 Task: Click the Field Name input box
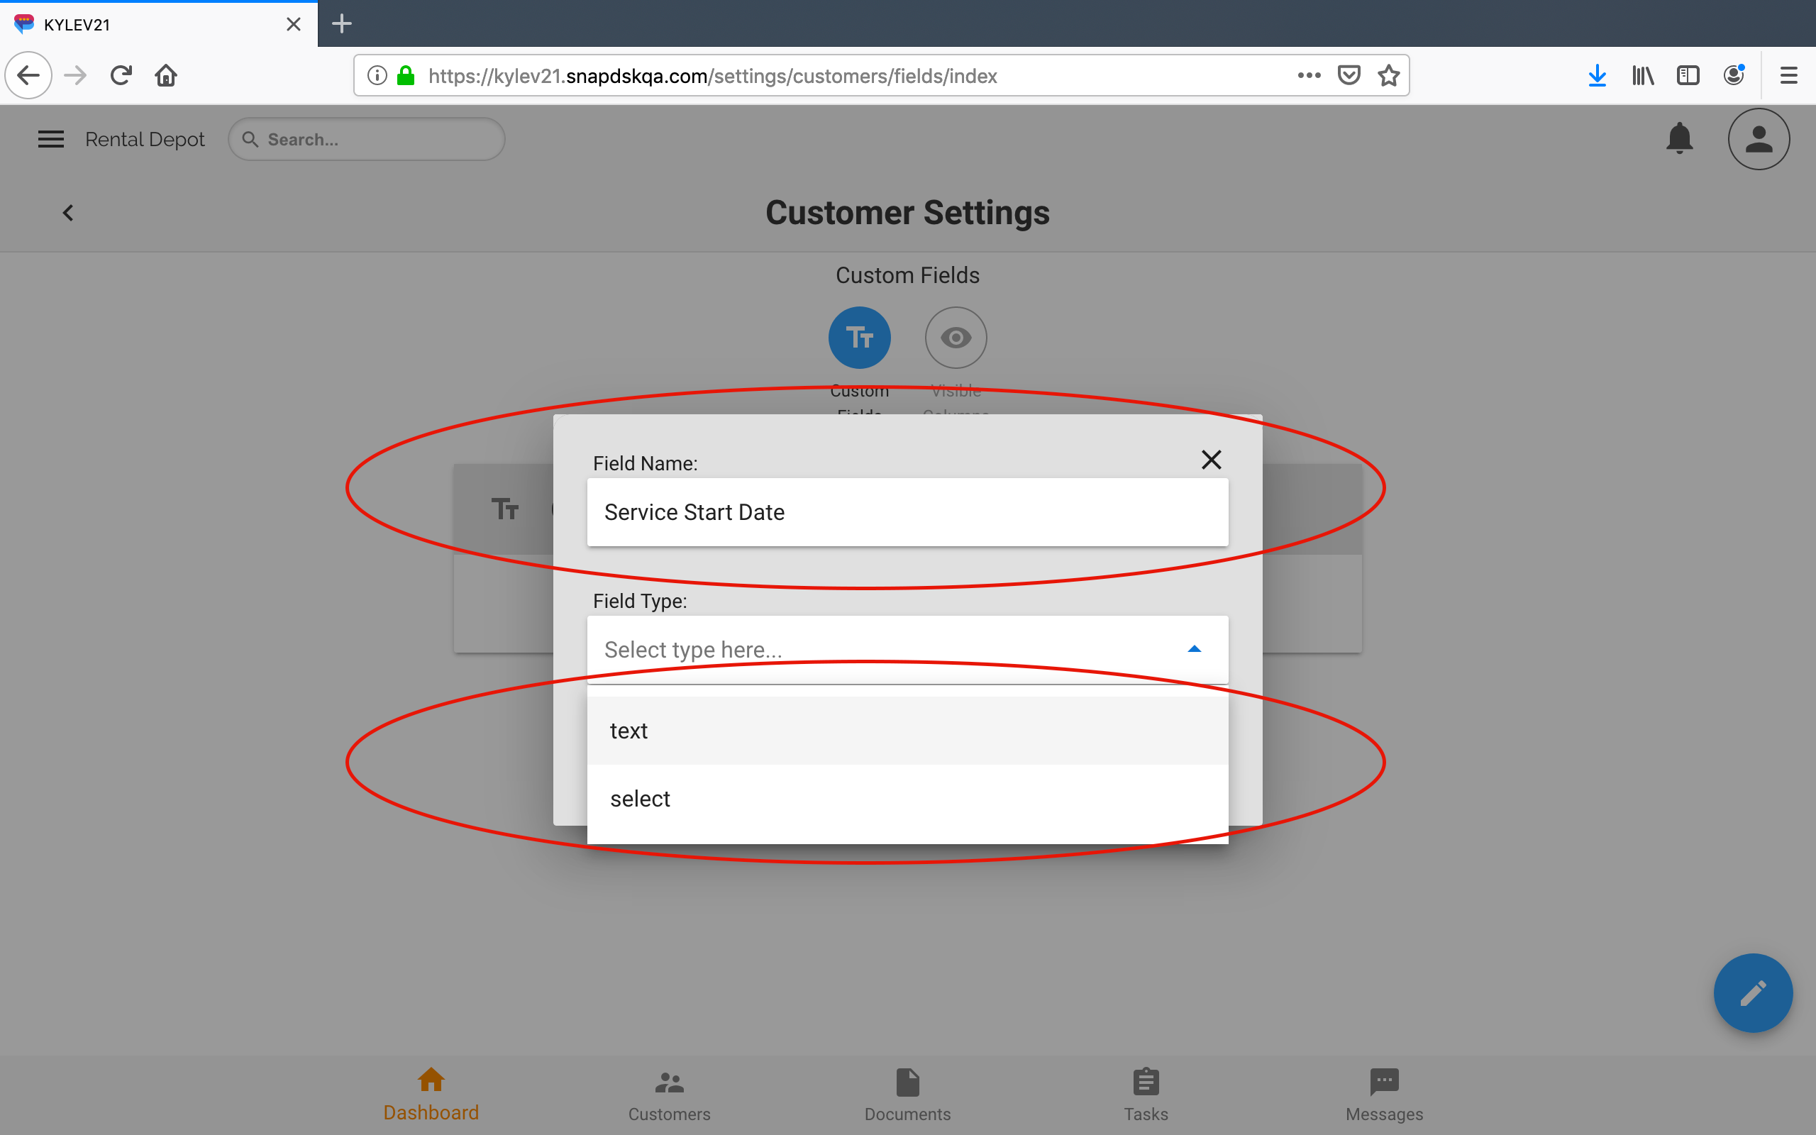point(907,512)
